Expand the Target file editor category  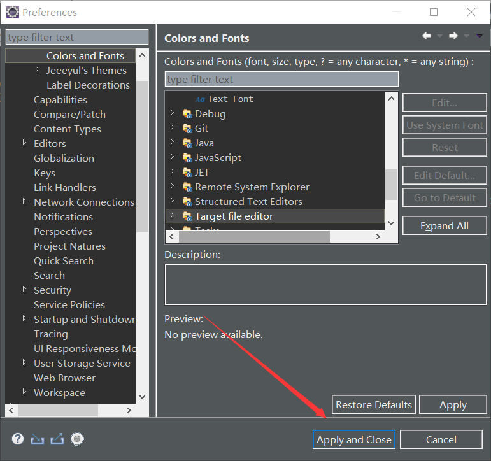tap(172, 215)
